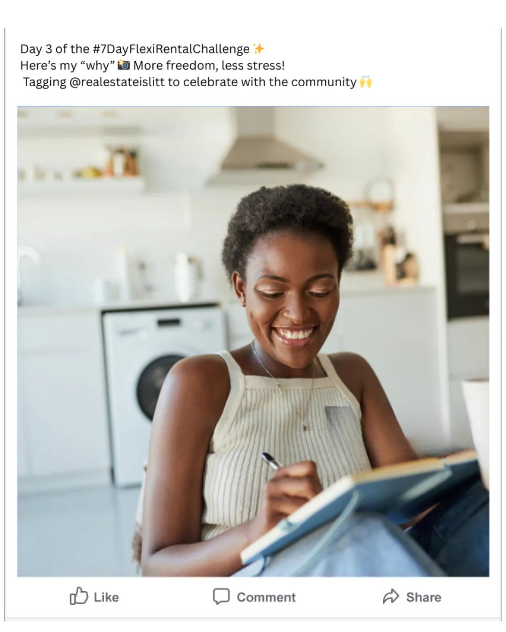
Task: Select the Comment text label
Action: (266, 597)
